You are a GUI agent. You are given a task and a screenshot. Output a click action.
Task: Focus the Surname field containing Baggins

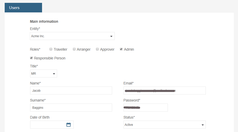71,108
